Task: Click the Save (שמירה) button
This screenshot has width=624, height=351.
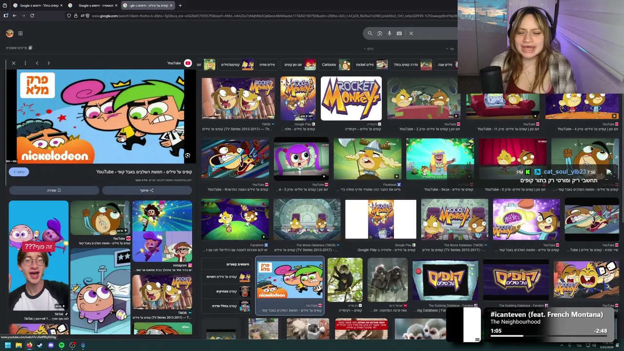Action: click(x=54, y=191)
